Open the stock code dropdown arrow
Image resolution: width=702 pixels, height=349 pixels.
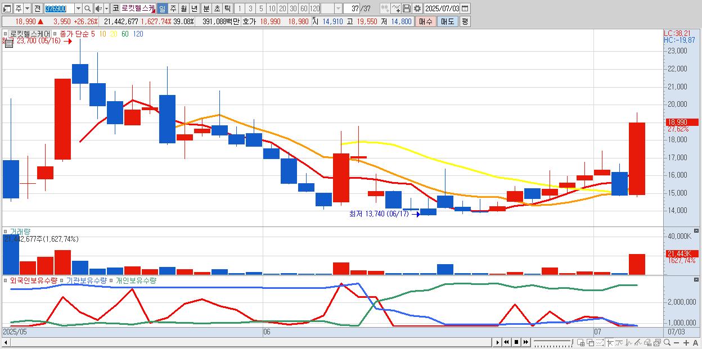click(x=78, y=8)
